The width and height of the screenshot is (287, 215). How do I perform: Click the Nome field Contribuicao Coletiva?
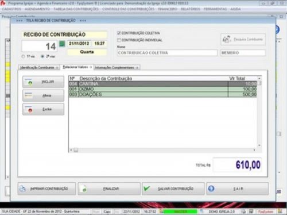pyautogui.click(x=167, y=53)
